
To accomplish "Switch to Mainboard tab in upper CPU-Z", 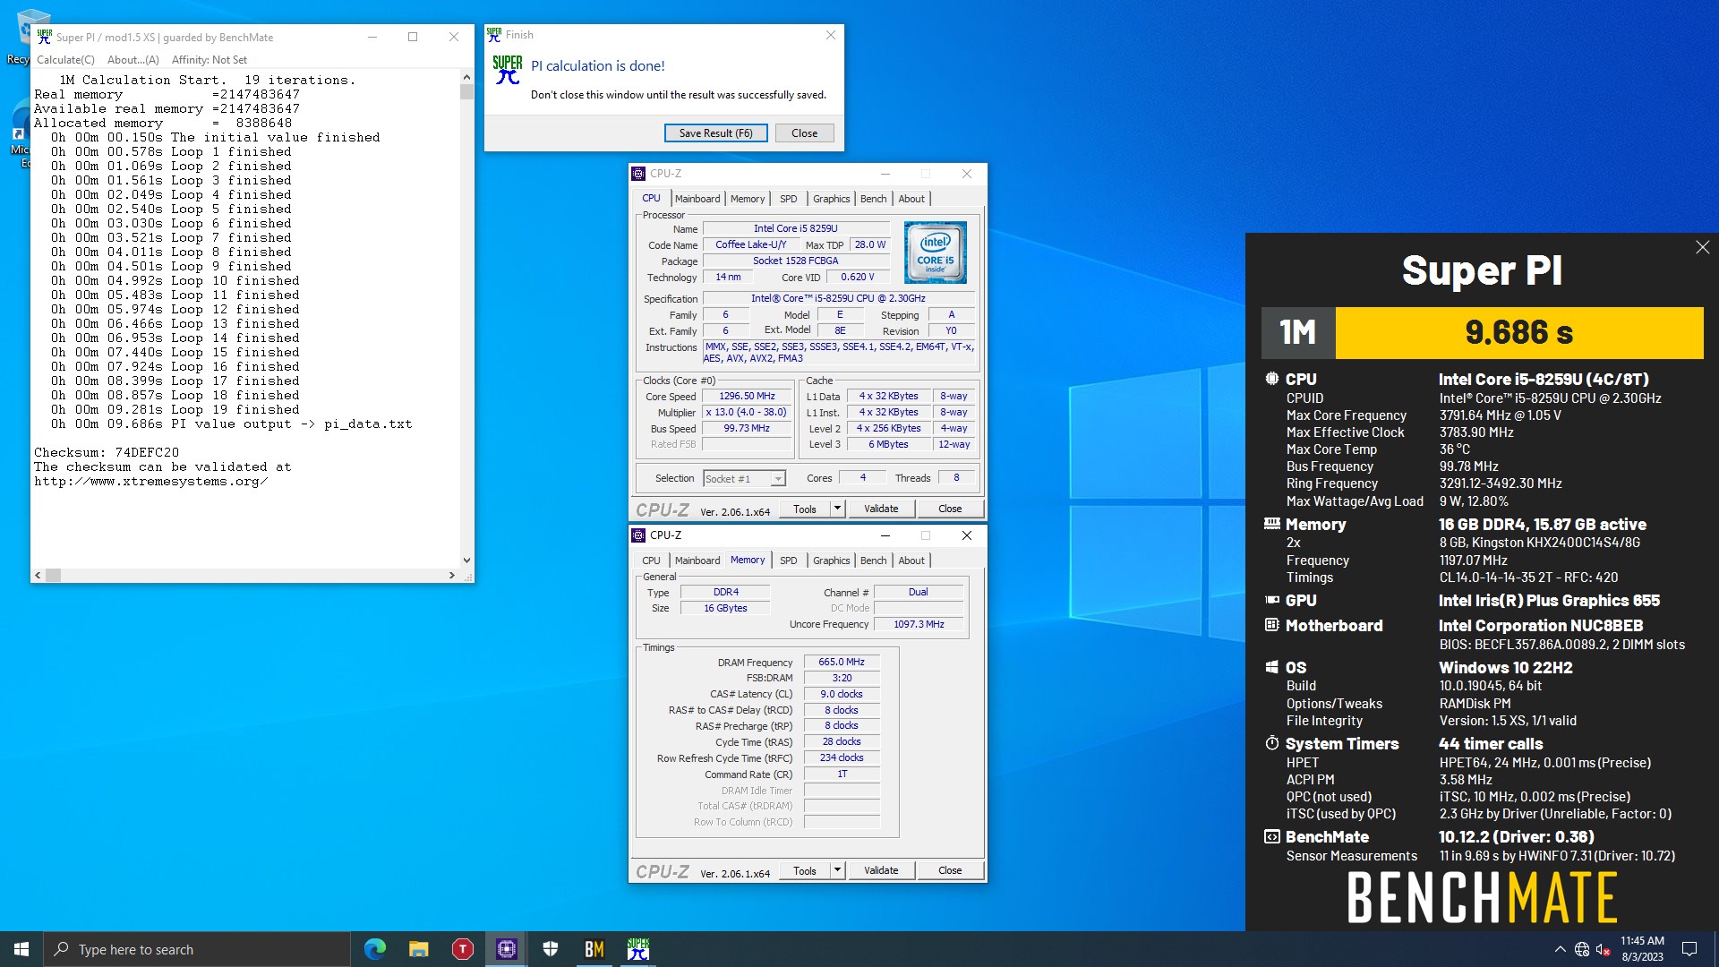I will tap(697, 199).
